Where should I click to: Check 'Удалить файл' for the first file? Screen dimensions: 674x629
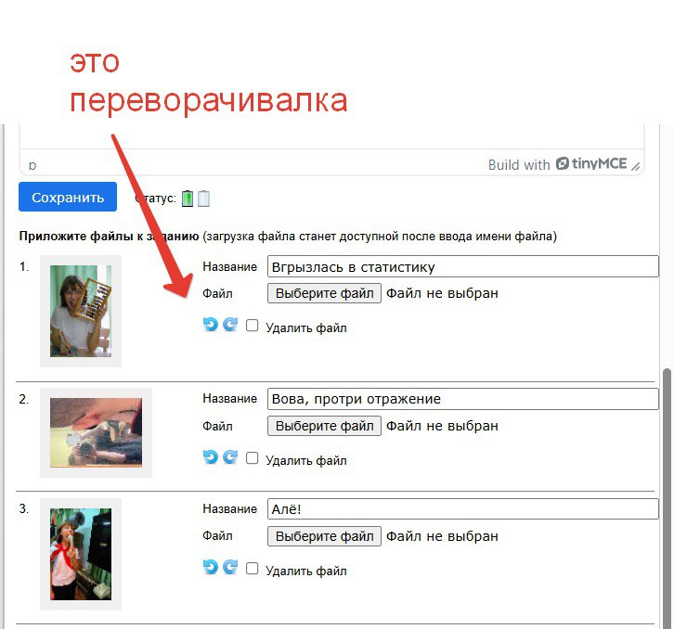[253, 326]
